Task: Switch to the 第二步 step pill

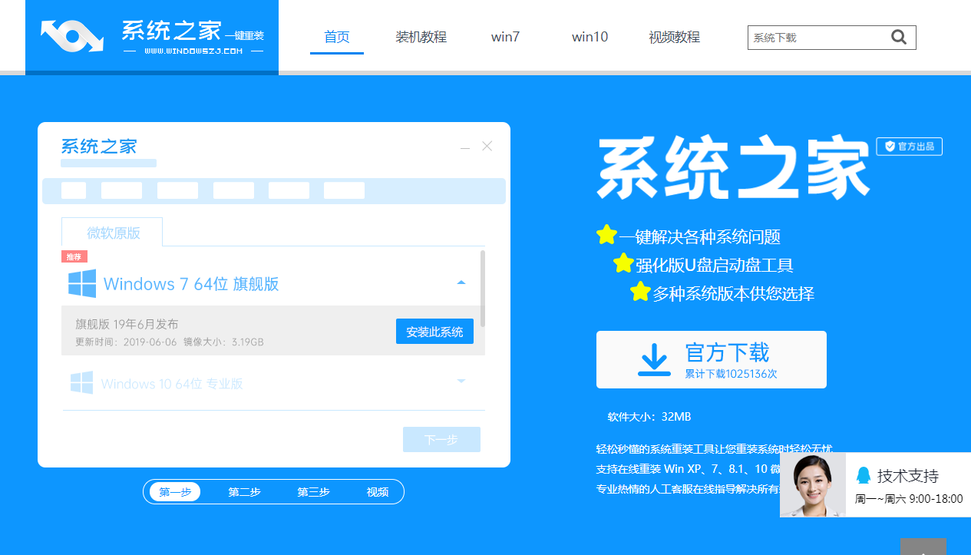Action: click(x=244, y=492)
